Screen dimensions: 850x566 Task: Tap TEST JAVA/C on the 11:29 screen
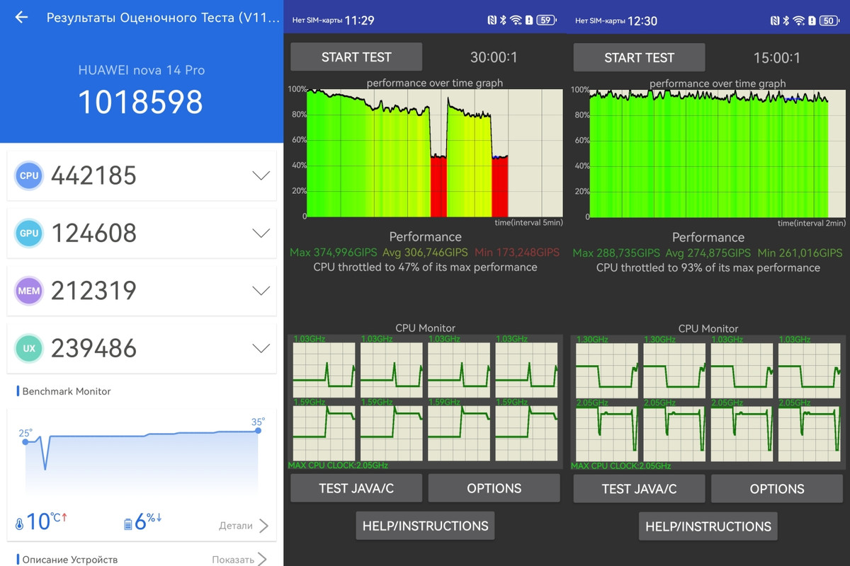pyautogui.click(x=356, y=488)
